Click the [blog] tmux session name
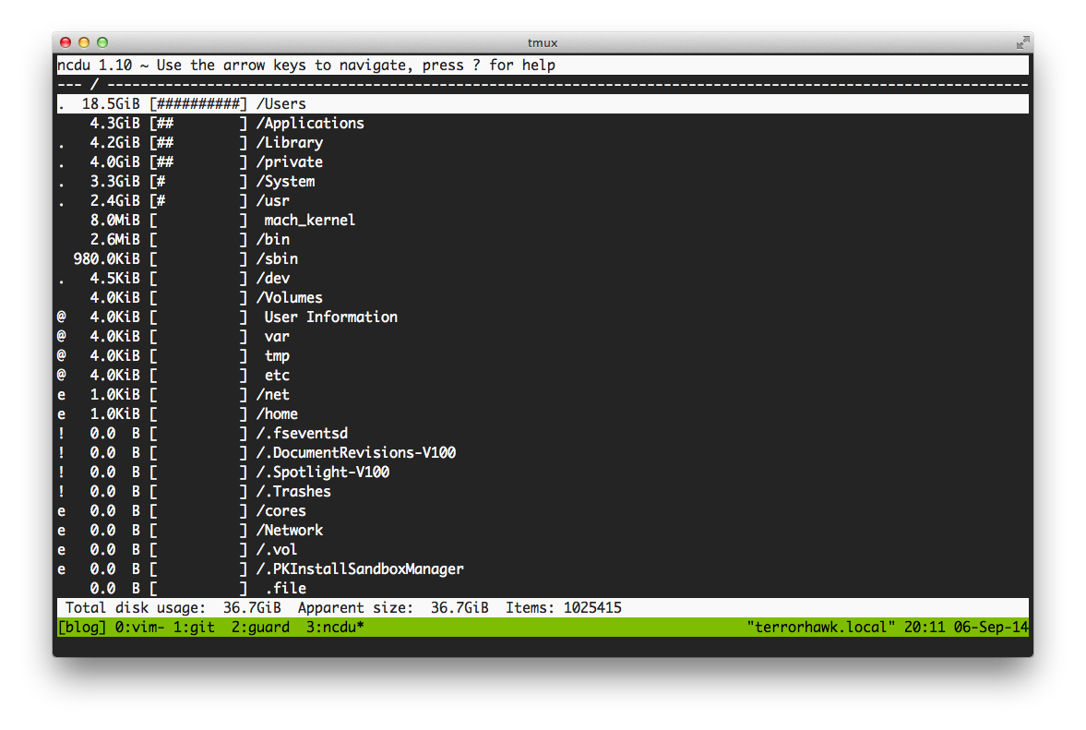 coord(82,628)
